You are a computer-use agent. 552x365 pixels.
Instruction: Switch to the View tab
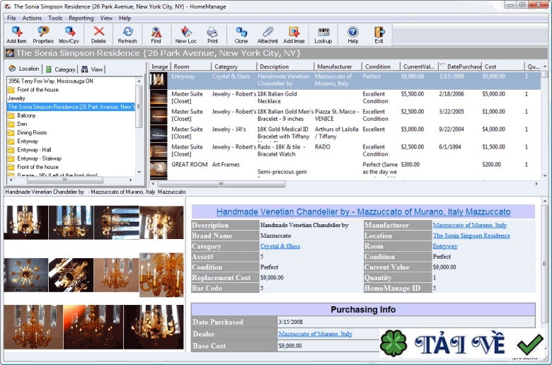coord(93,69)
